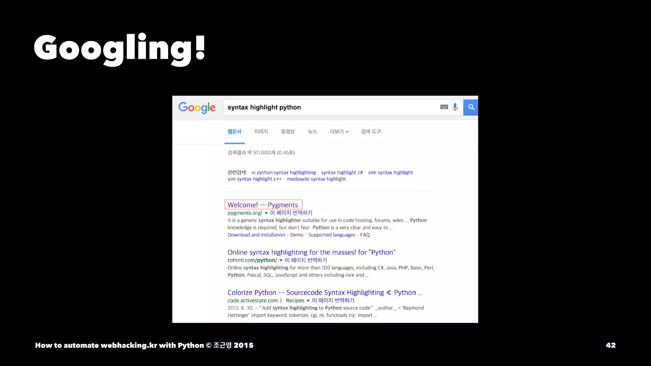This screenshot has height=366, width=651.
Task: Translate the tohtml.com page via 이 페이지 번역하기
Action: 306,260
